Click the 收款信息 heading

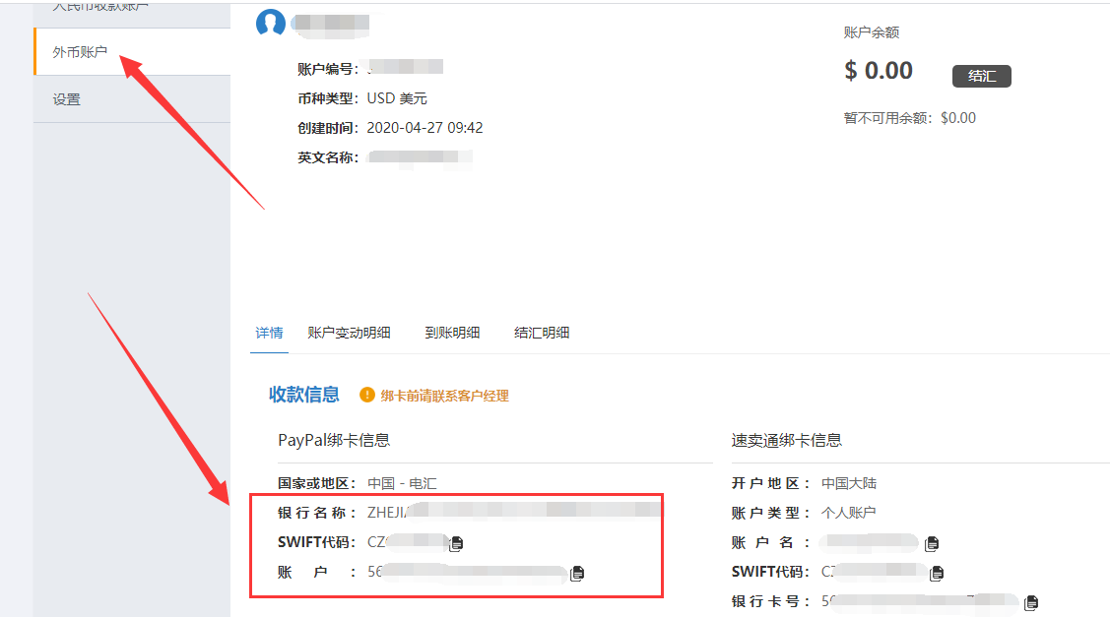click(304, 395)
